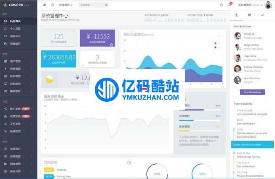Screen dimensions: 275x179
Task: Click the gears icon for 服务器群
Action: pyautogui.click(x=5, y=91)
